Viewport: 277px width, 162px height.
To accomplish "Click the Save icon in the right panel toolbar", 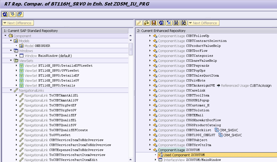I will coord(153,23).
